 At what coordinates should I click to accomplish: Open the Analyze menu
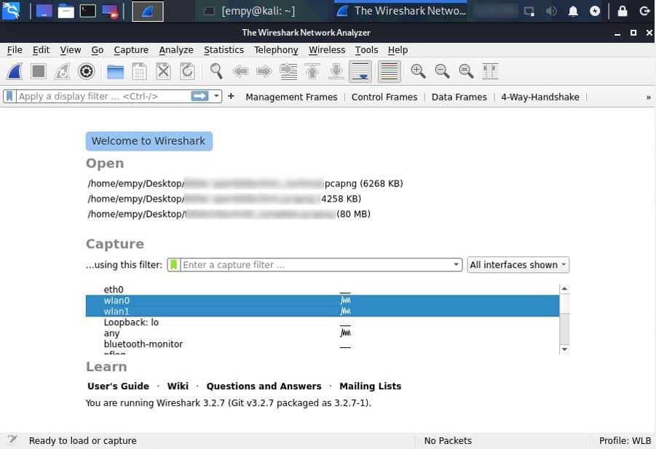tap(176, 49)
